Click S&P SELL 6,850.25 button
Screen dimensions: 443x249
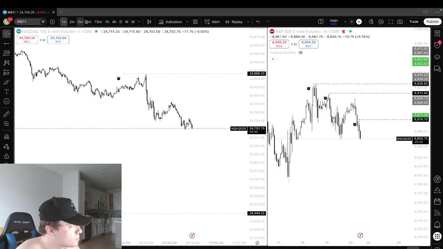click(x=279, y=44)
